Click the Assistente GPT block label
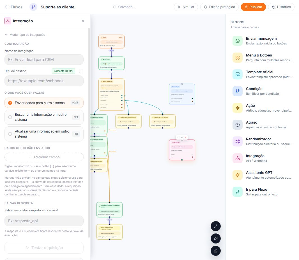 [x=259, y=172]
